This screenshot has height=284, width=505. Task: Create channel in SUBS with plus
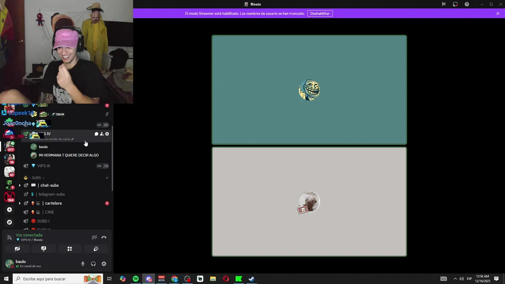107,178
